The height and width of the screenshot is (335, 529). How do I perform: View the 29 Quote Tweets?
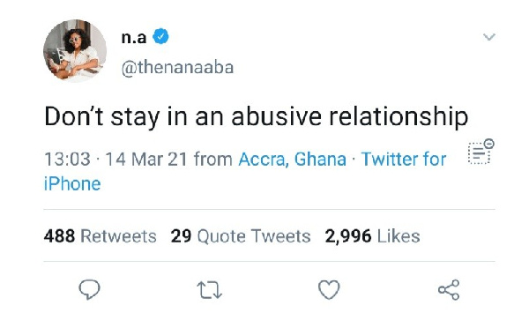click(x=241, y=236)
